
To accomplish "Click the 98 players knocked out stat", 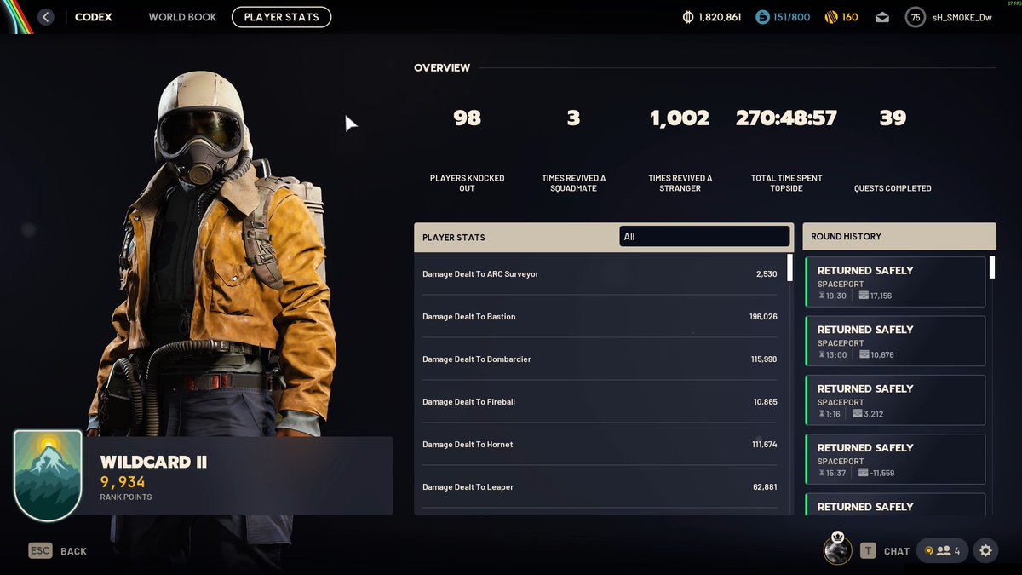I will tap(467, 118).
